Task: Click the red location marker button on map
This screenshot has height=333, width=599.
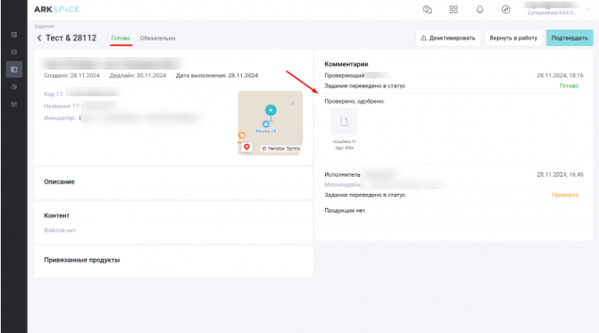Action: tap(247, 147)
